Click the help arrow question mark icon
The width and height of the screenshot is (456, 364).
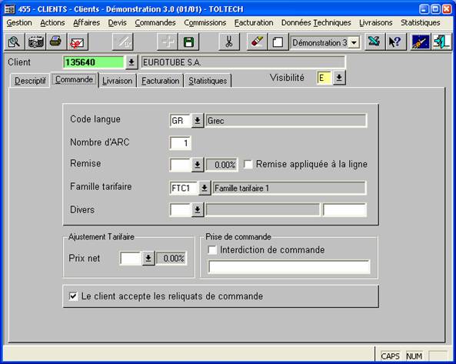click(395, 42)
